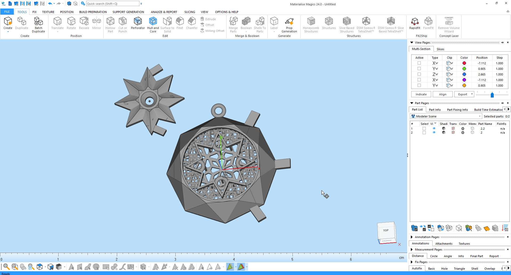Open the Slices tab in View Pages
Image resolution: width=511 pixels, height=275 pixels.
[x=440, y=49]
